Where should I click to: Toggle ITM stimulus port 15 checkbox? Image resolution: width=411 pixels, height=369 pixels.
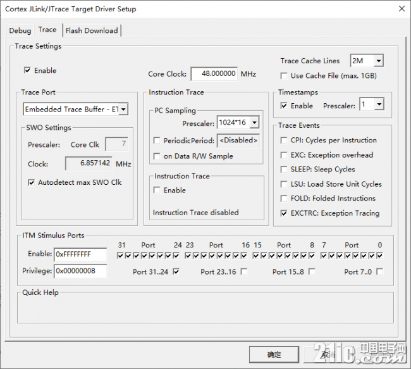(x=256, y=255)
